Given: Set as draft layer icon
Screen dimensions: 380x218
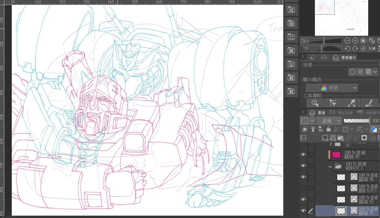Looking at the screenshot, I should click(x=321, y=129).
